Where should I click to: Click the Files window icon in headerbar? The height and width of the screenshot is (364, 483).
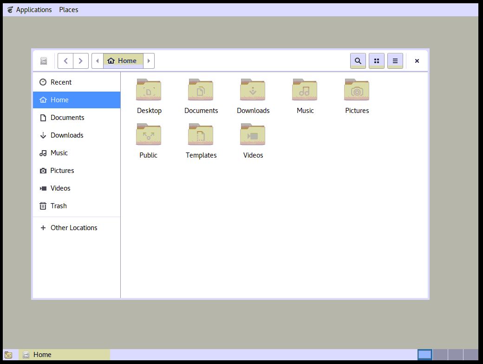[x=44, y=61]
